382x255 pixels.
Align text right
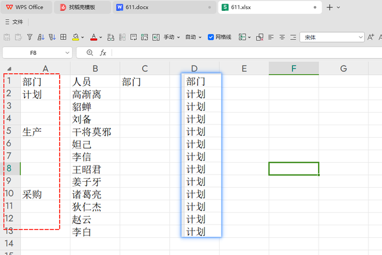293,37
